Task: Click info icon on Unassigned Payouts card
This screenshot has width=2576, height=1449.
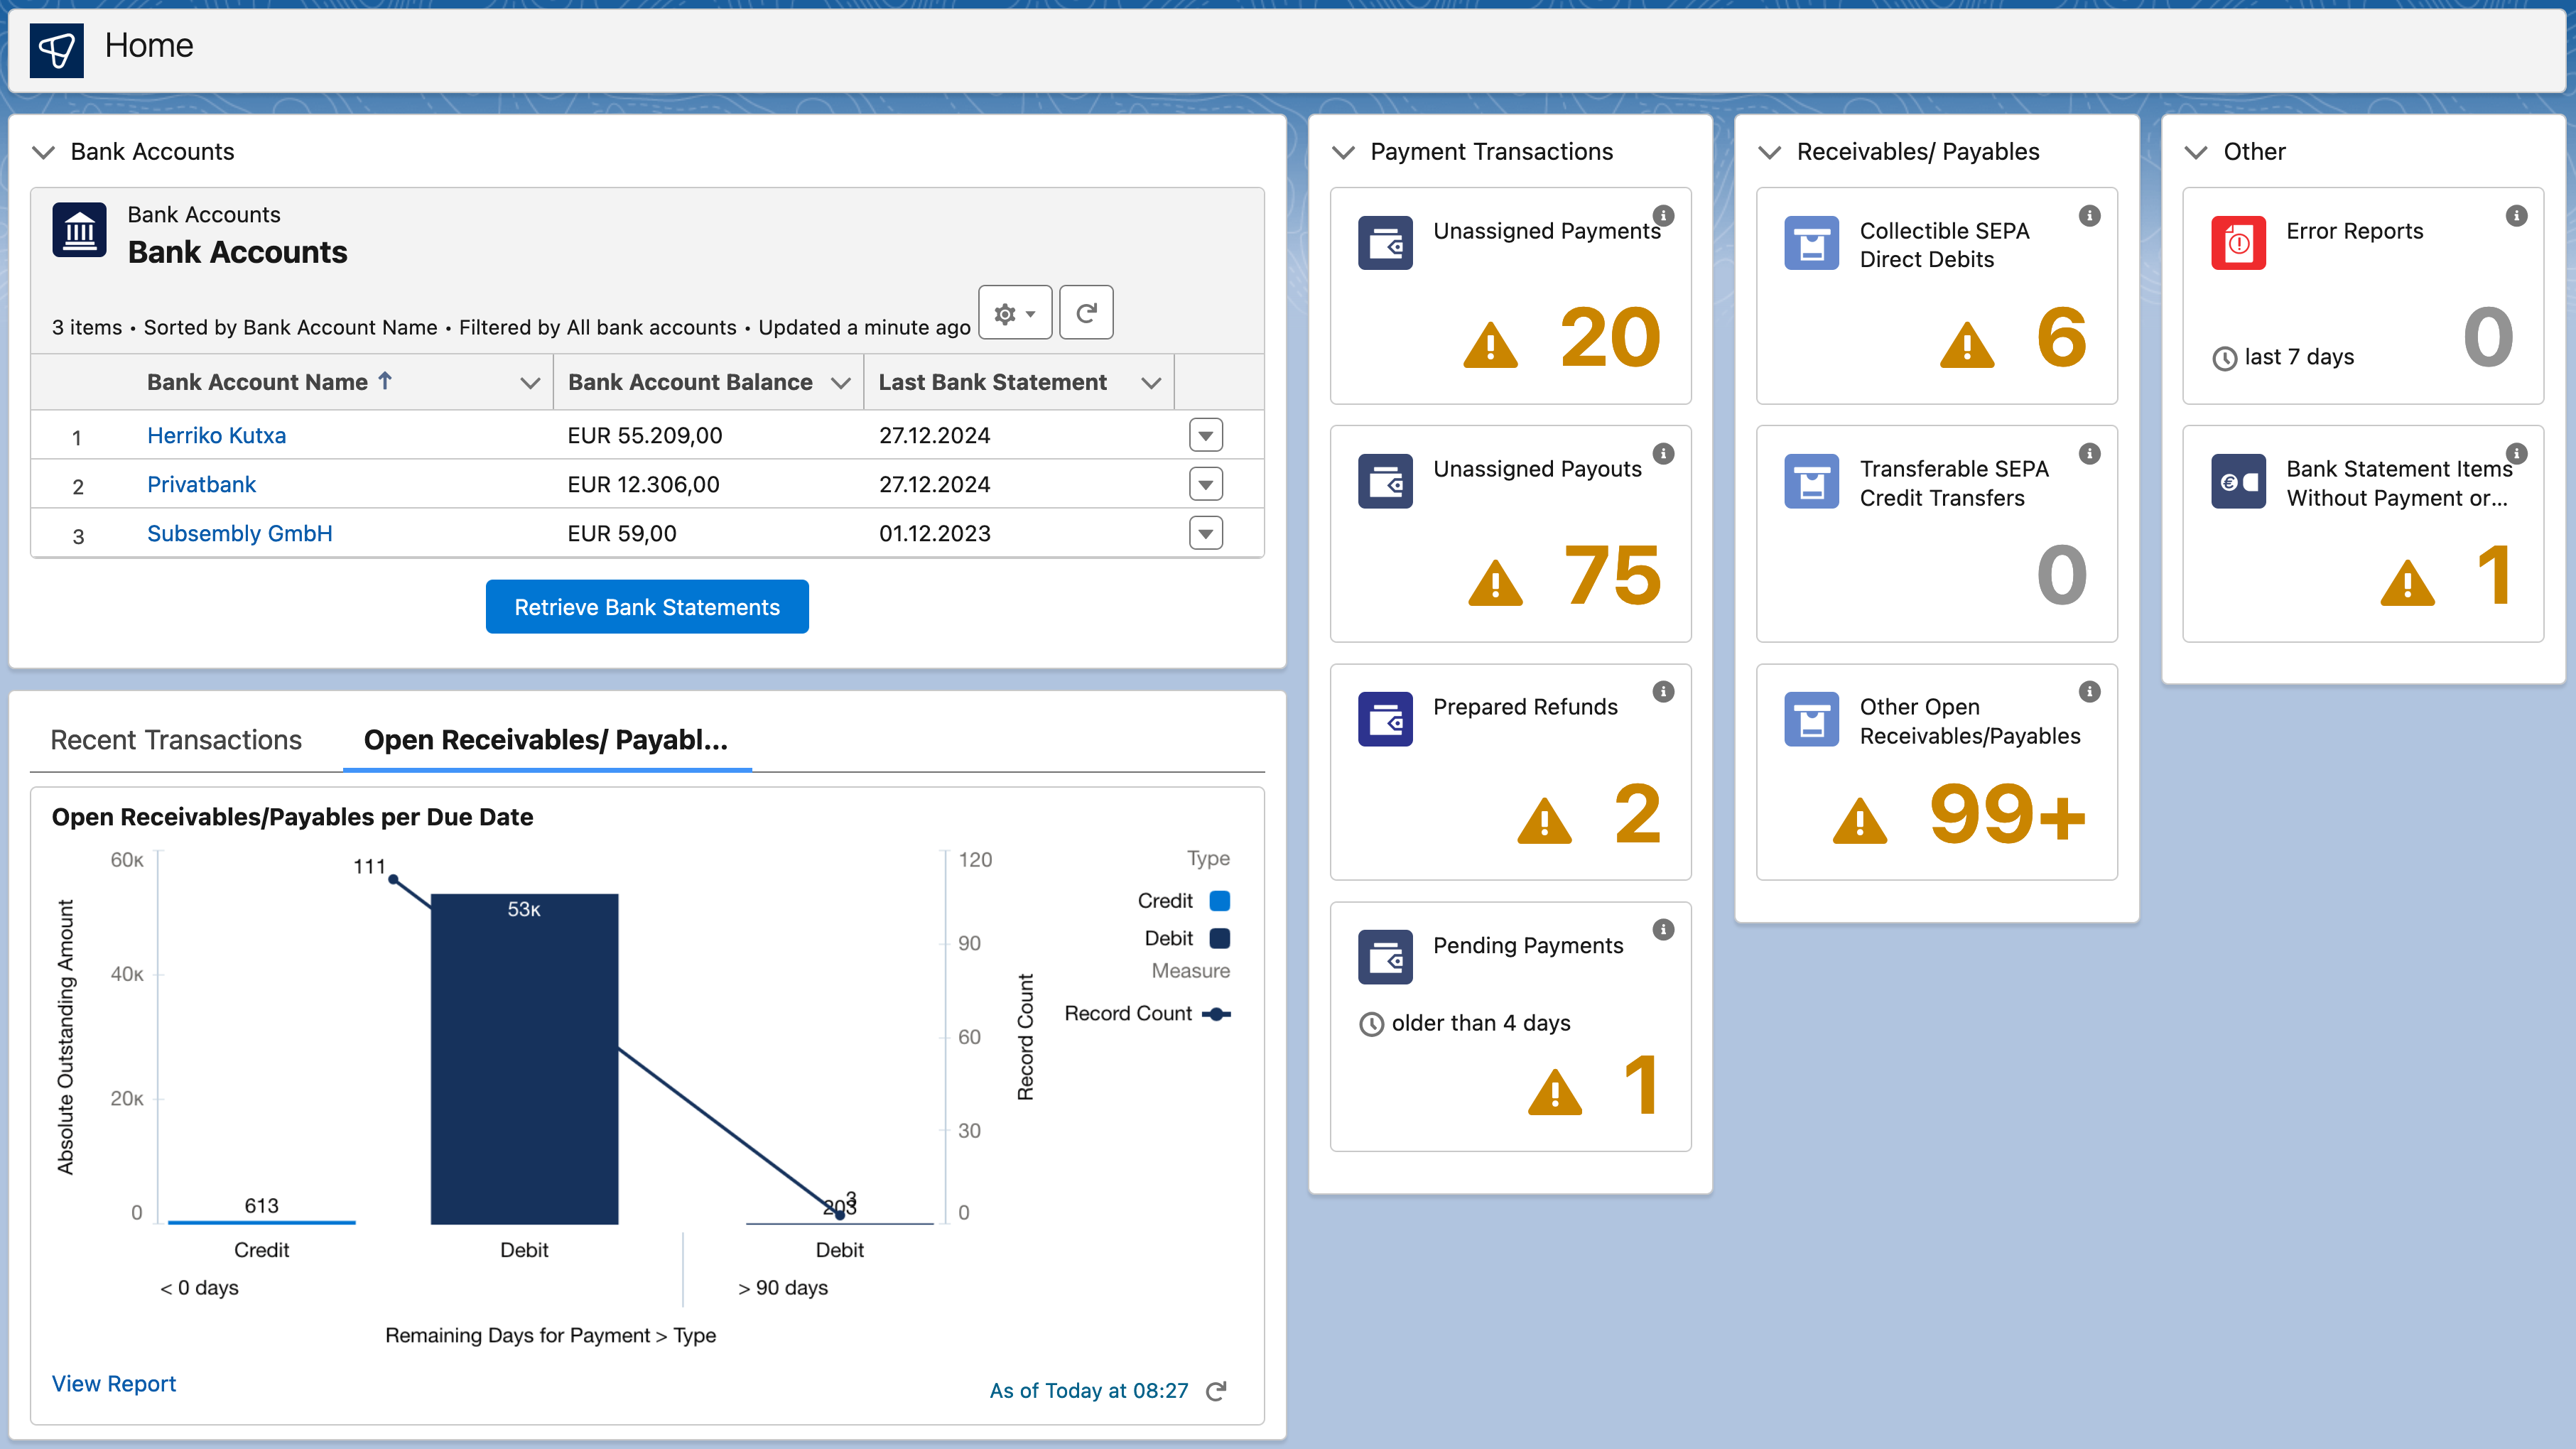Action: (1663, 454)
